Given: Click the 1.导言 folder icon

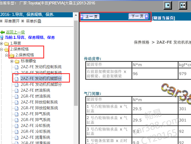Looking at the screenshot, I should 6,43.
